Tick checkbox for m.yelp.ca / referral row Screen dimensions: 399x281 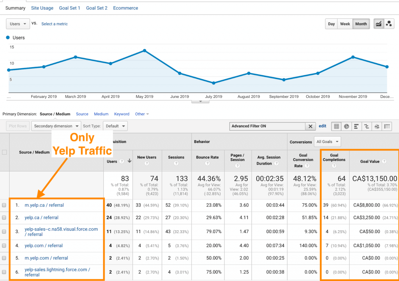coord(4,205)
